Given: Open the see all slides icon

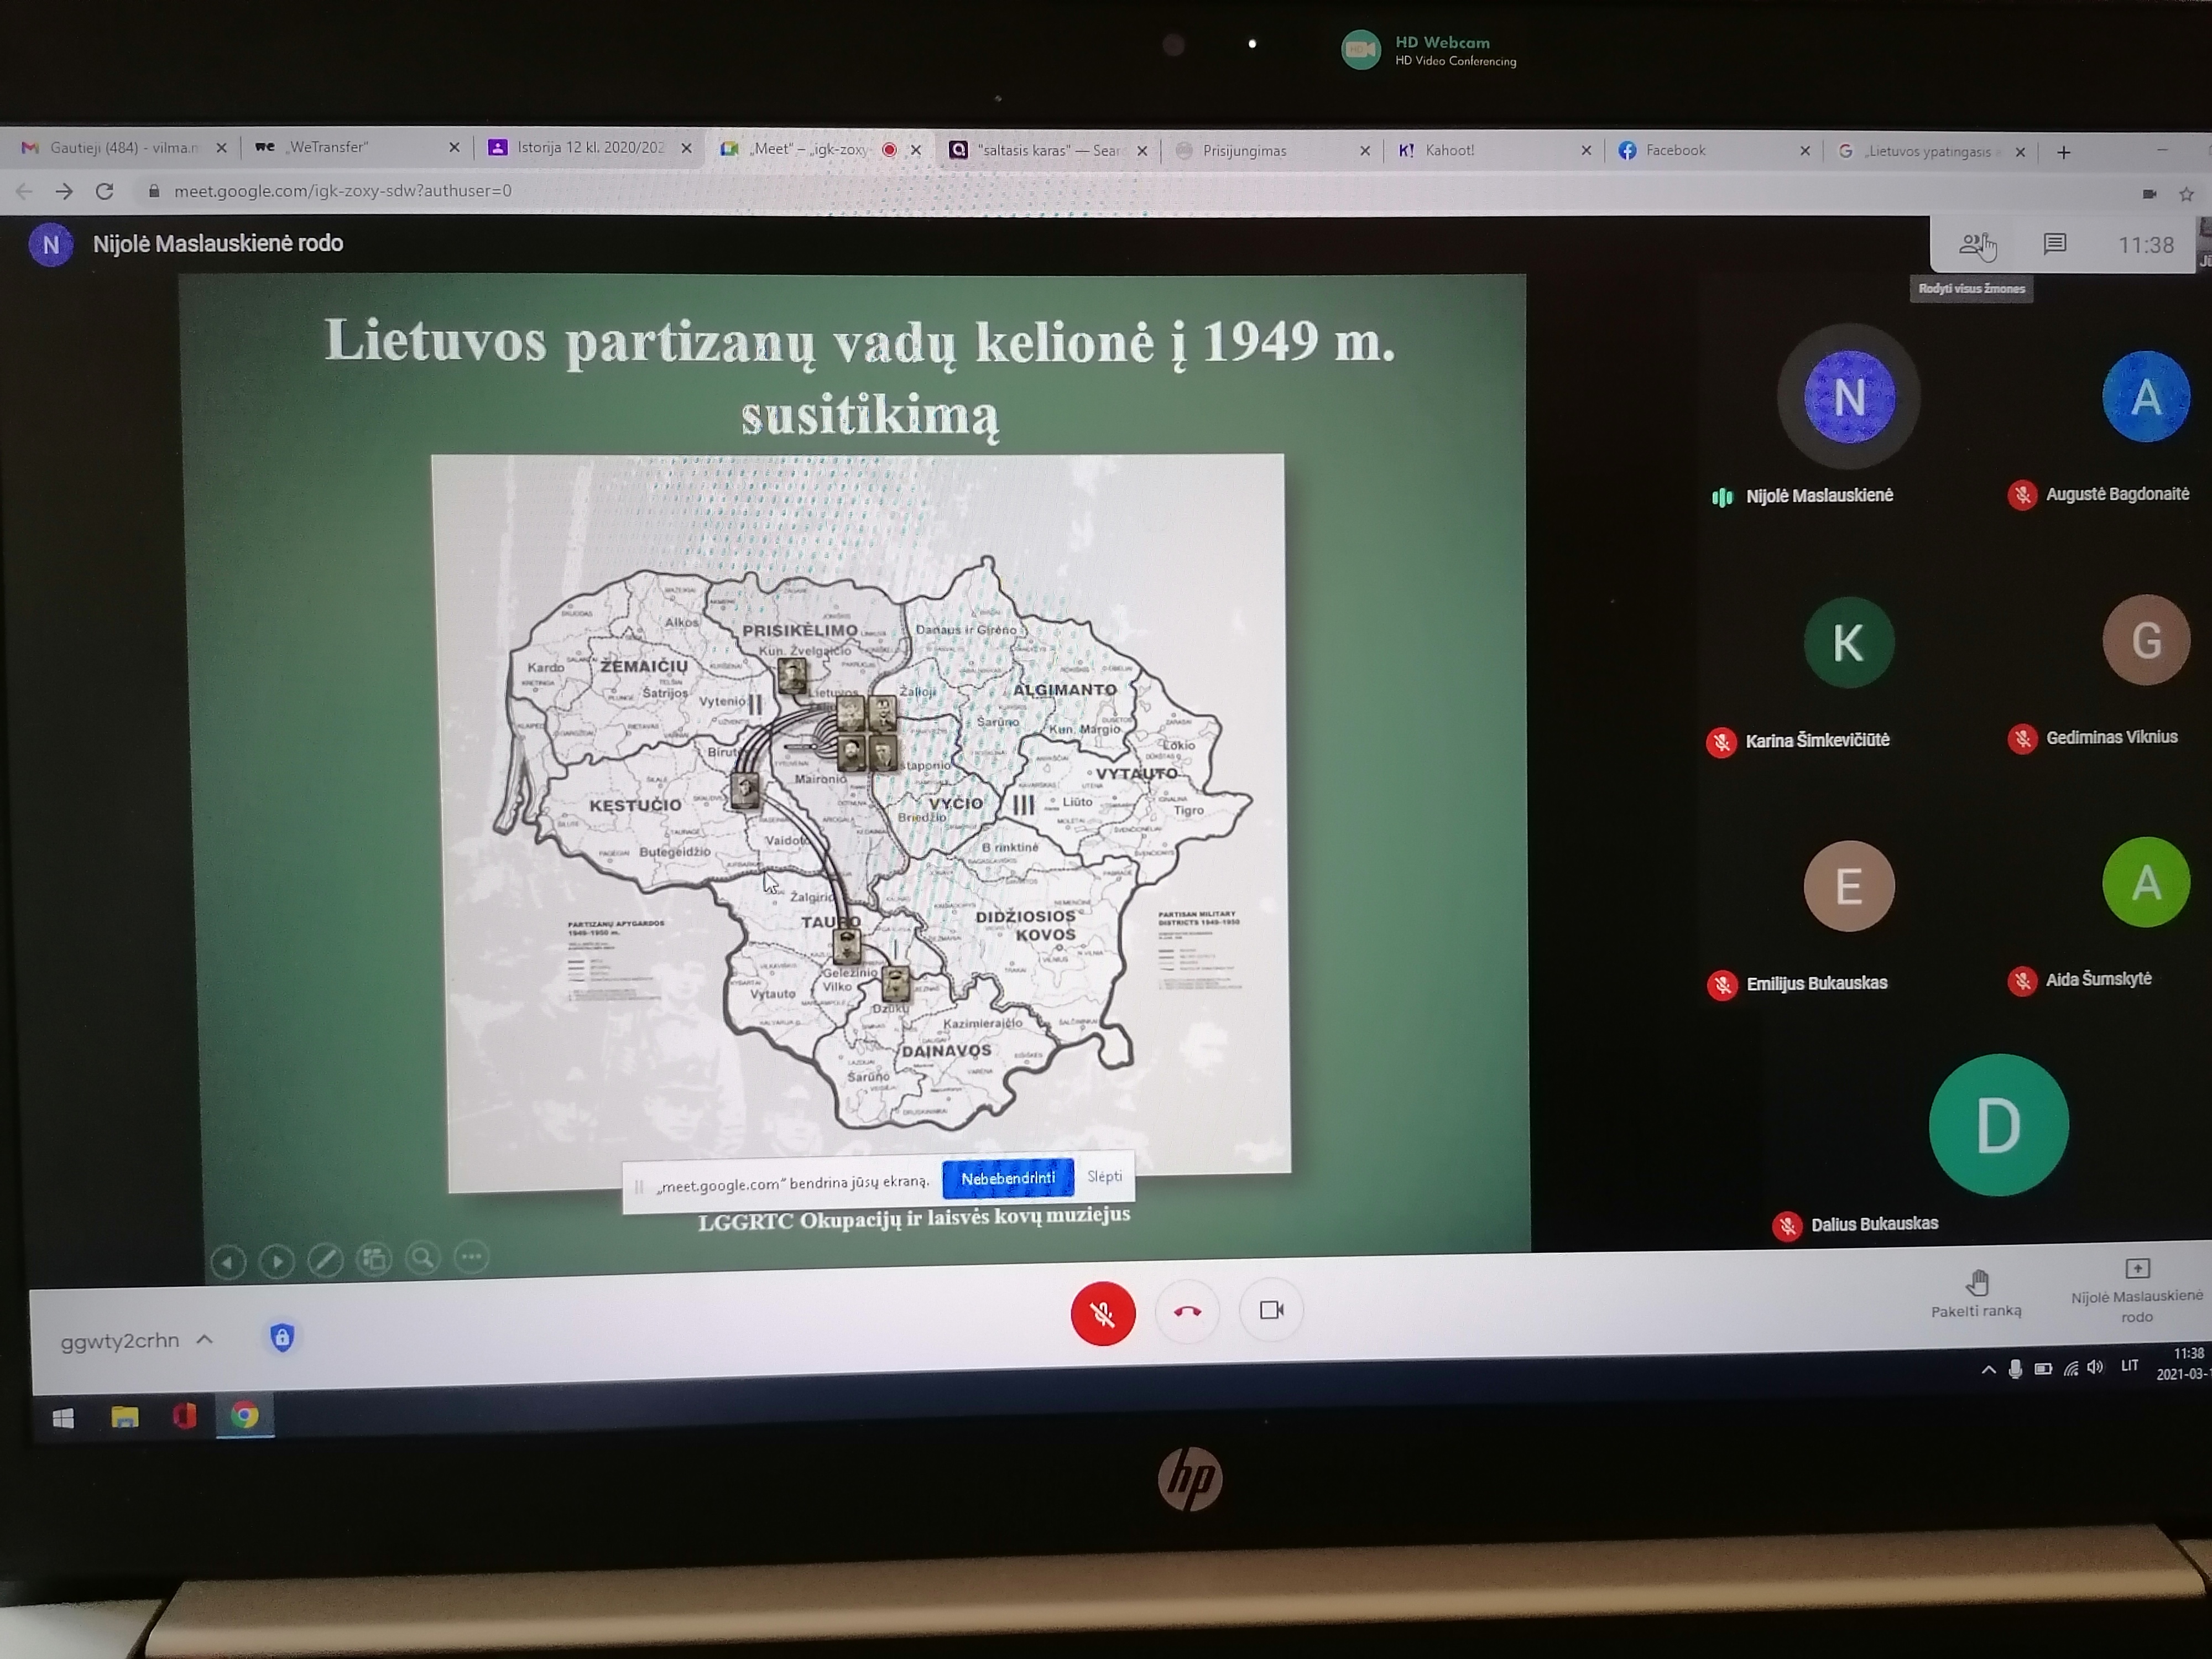Looking at the screenshot, I should (x=375, y=1259).
